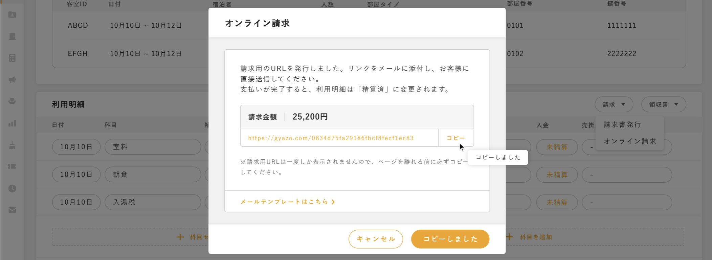Click the 25,200円 billing amount
712x260 pixels.
point(310,117)
